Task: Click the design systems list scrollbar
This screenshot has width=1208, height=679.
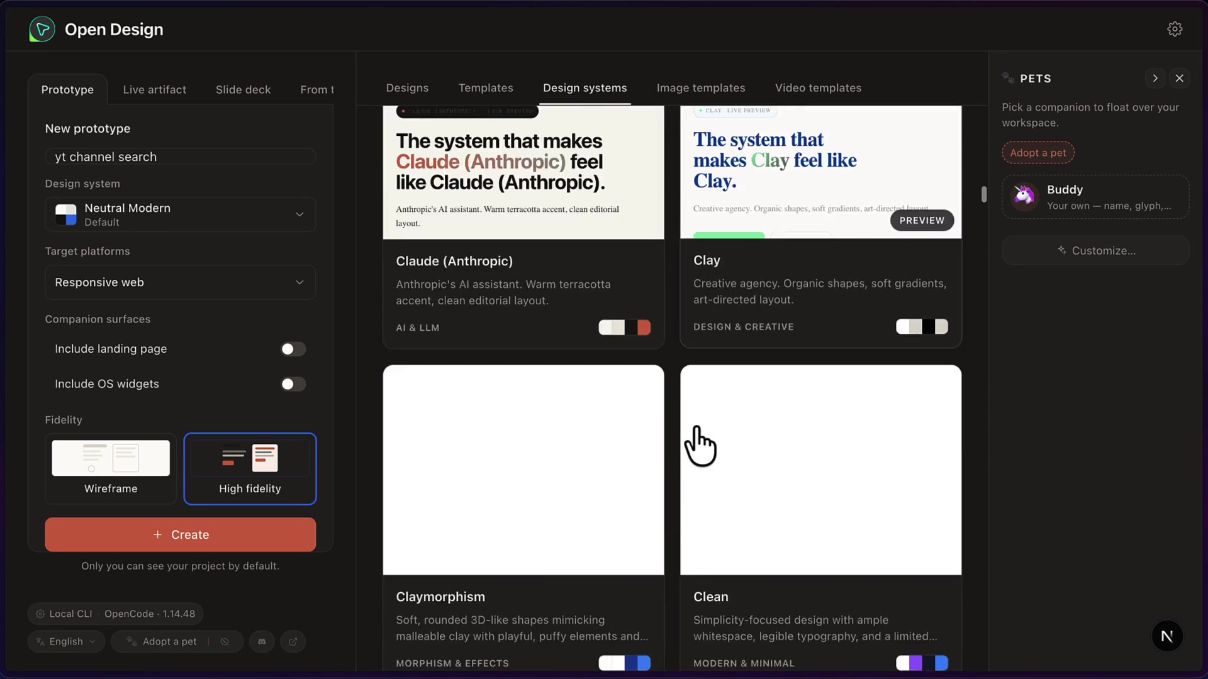Action: [984, 194]
